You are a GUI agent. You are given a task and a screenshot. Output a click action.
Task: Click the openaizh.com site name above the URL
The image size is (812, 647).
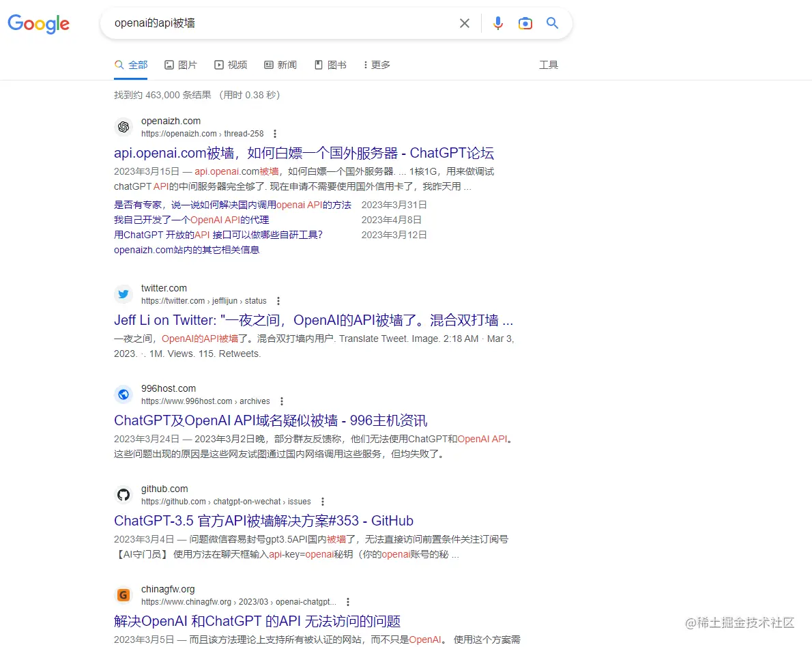(x=171, y=121)
